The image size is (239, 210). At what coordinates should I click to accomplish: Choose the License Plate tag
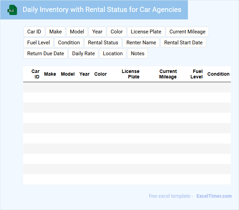coord(146,32)
